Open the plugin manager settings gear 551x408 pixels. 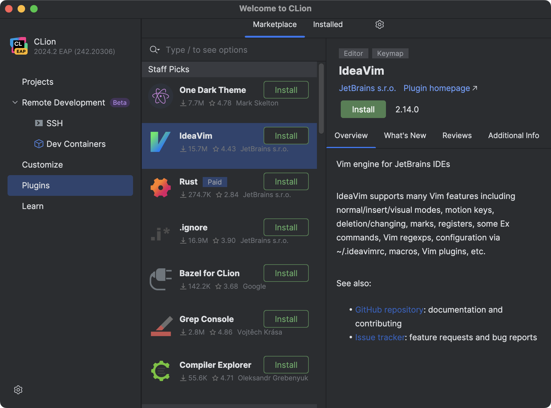pos(379,24)
